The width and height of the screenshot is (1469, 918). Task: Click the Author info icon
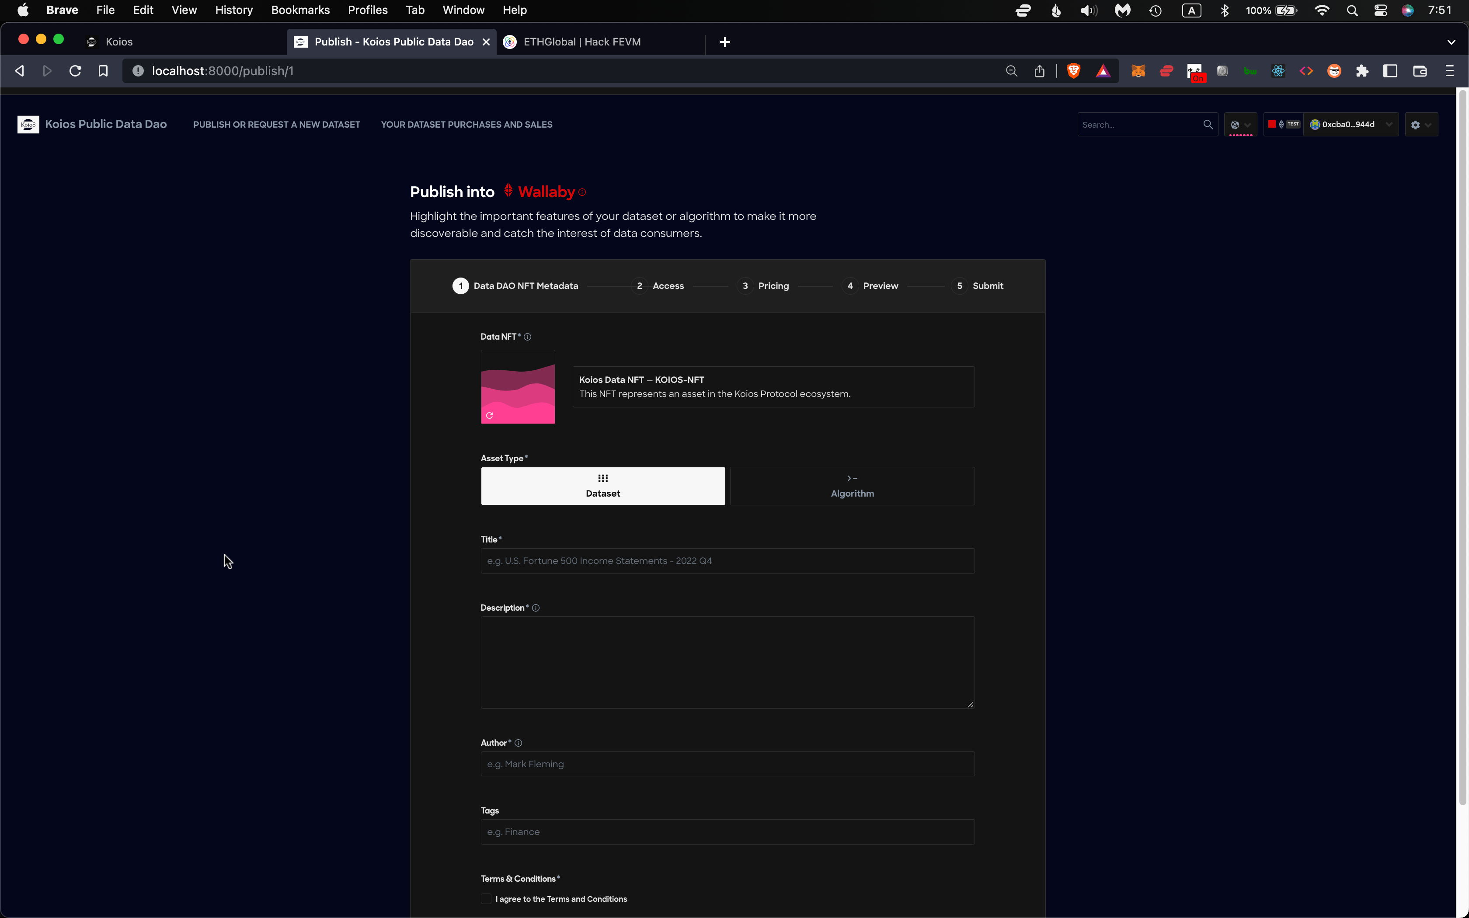pos(519,743)
